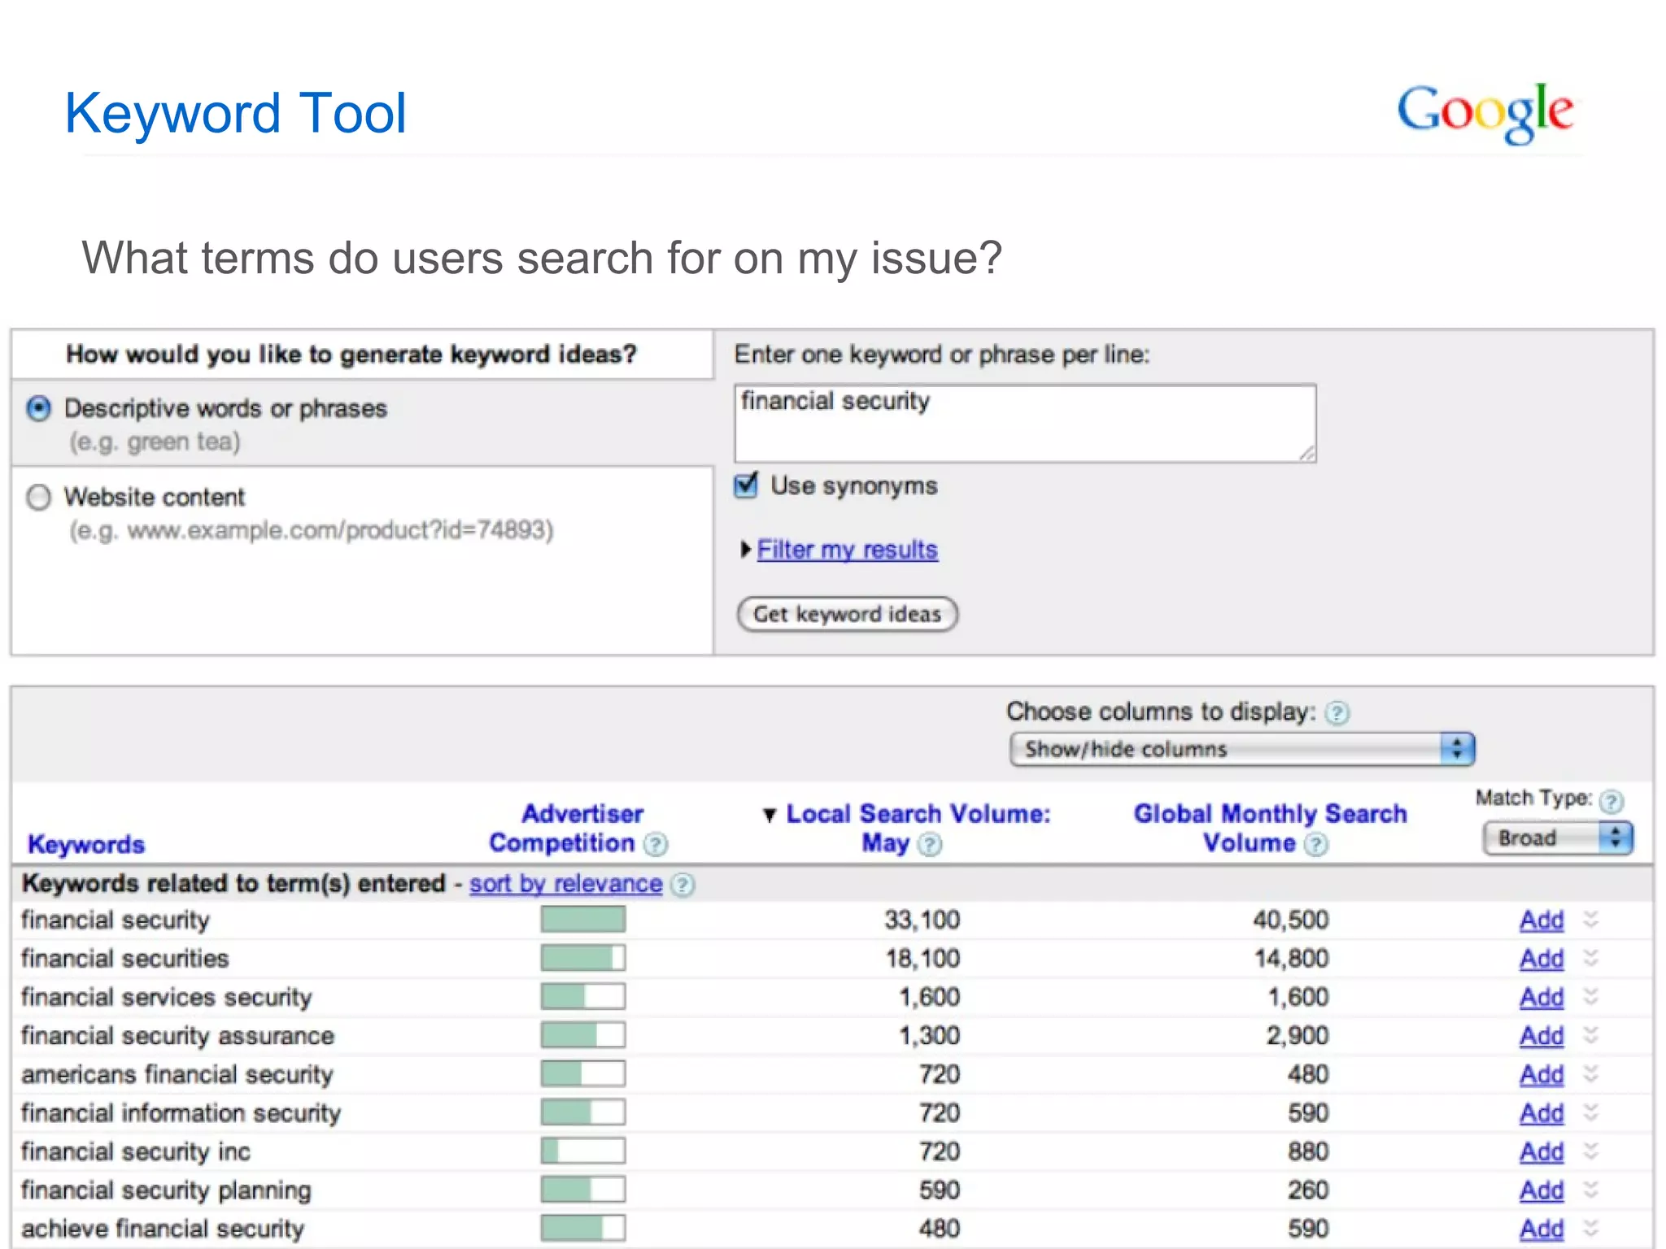Click competition bar for financial security

[x=583, y=920]
